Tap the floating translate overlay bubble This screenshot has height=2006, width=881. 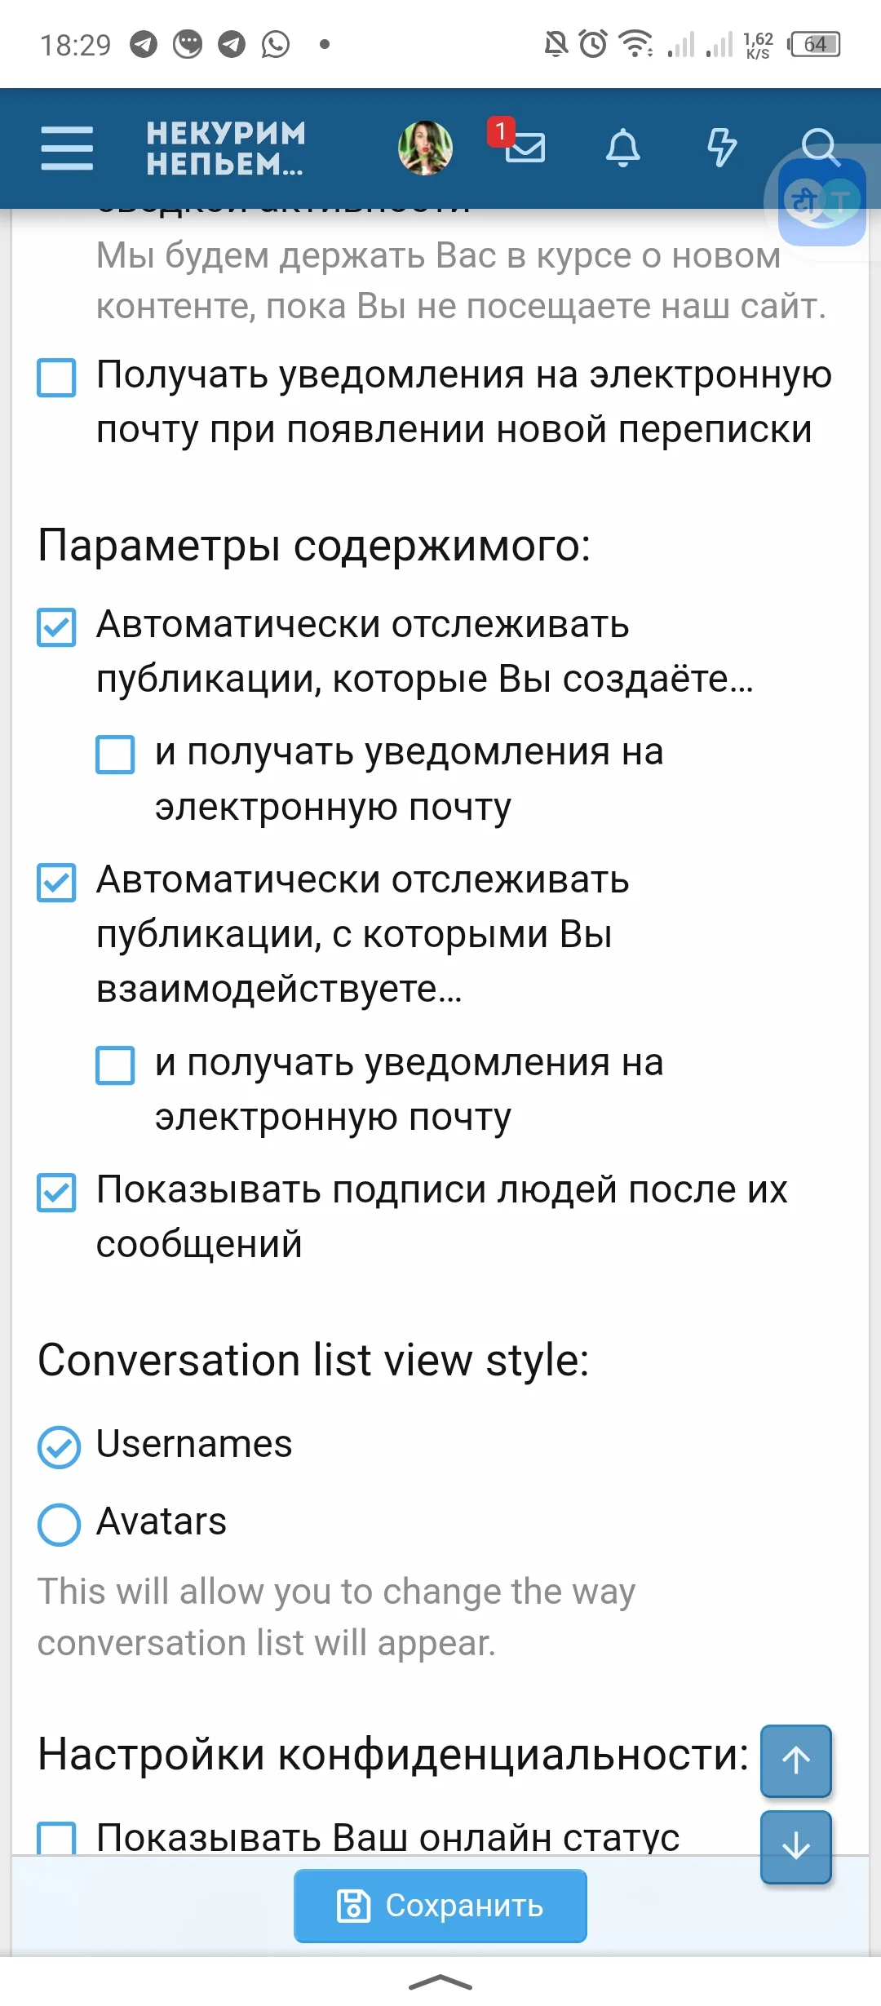822,203
